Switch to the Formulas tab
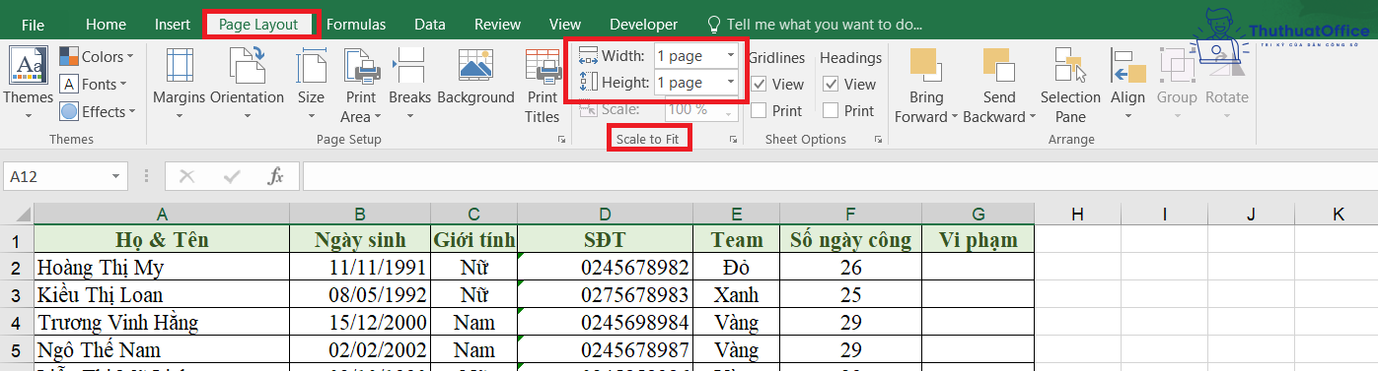The height and width of the screenshot is (371, 1378). [356, 25]
